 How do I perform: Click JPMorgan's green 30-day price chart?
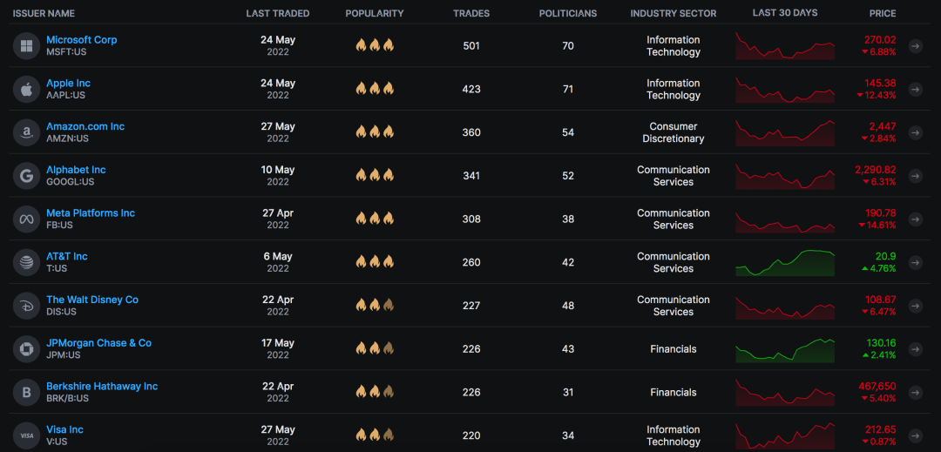(x=785, y=349)
